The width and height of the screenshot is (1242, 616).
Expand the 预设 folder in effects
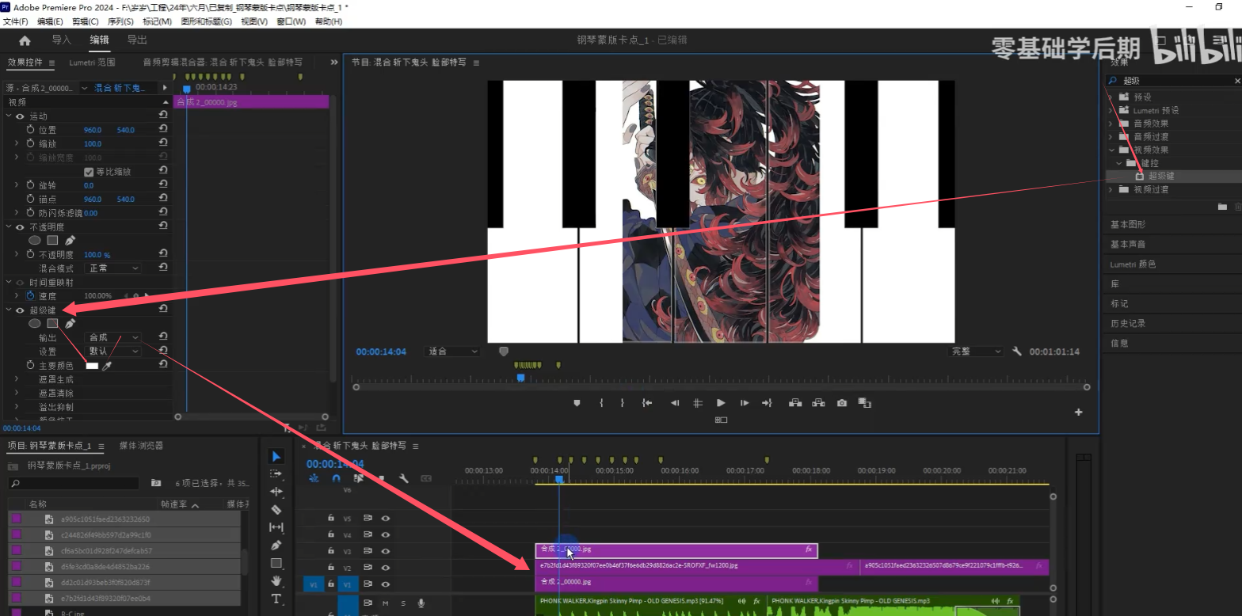click(1111, 97)
